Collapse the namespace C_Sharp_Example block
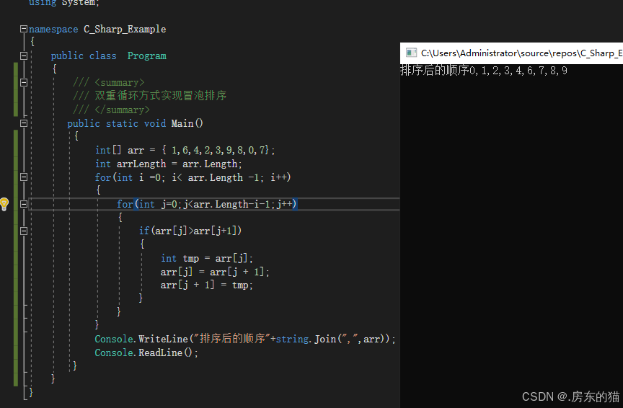The width and height of the screenshot is (623, 408). 24,29
